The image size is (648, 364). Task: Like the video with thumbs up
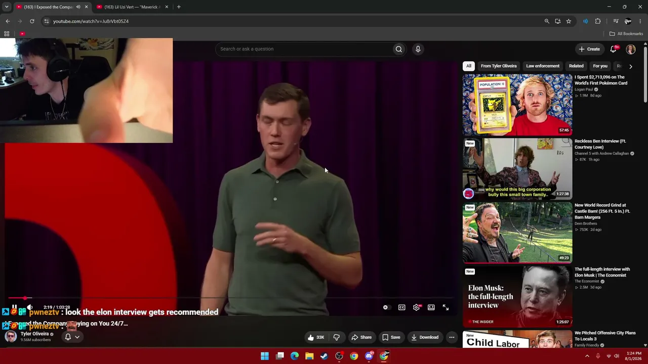pos(317,337)
